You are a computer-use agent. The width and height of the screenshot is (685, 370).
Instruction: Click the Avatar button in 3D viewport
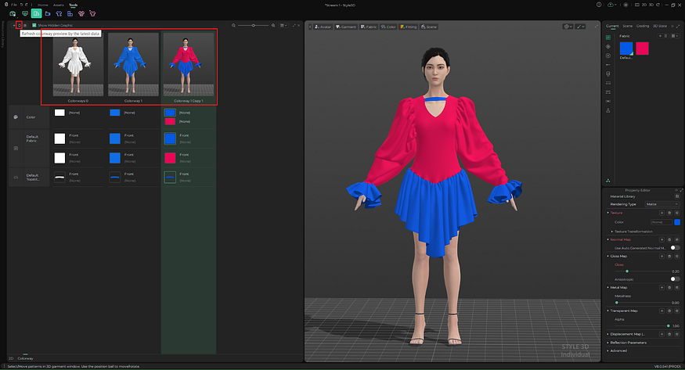pos(323,27)
